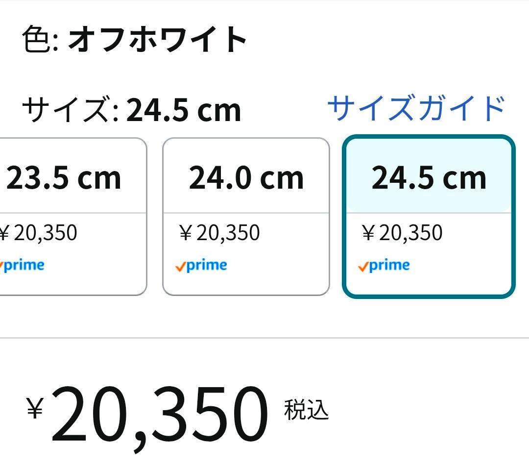Choose the 24.0 cm size option

(x=246, y=216)
